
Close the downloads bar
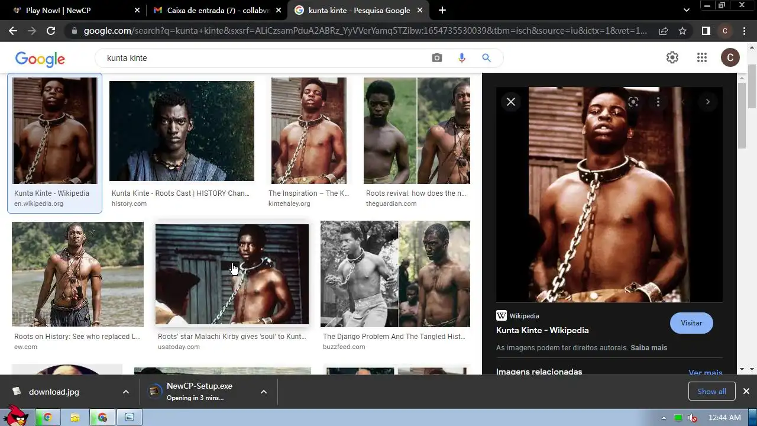point(746,391)
